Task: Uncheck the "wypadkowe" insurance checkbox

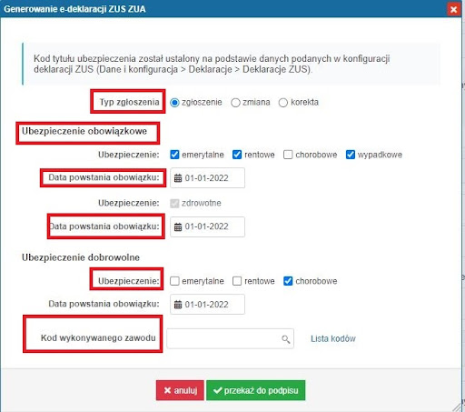Action: [x=351, y=155]
